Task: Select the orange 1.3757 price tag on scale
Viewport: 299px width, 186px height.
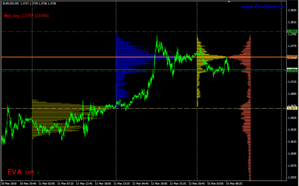Action: pos(292,57)
